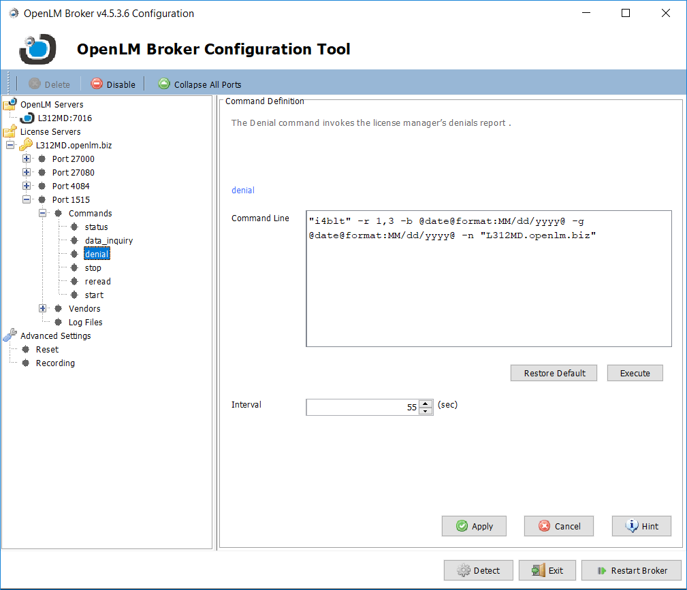Click the Execute button

tap(635, 373)
